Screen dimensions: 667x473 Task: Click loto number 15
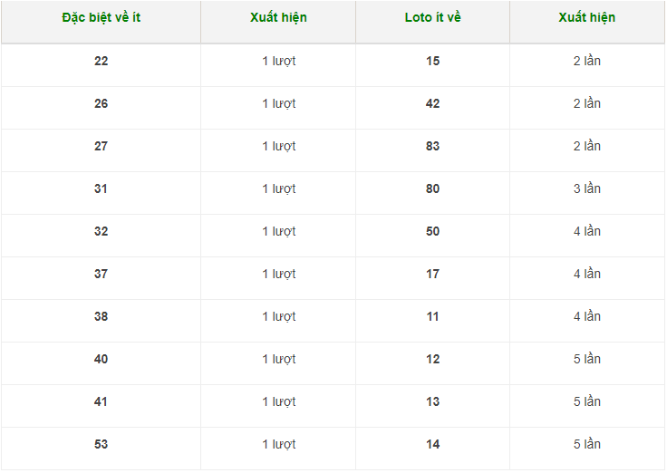pos(432,61)
